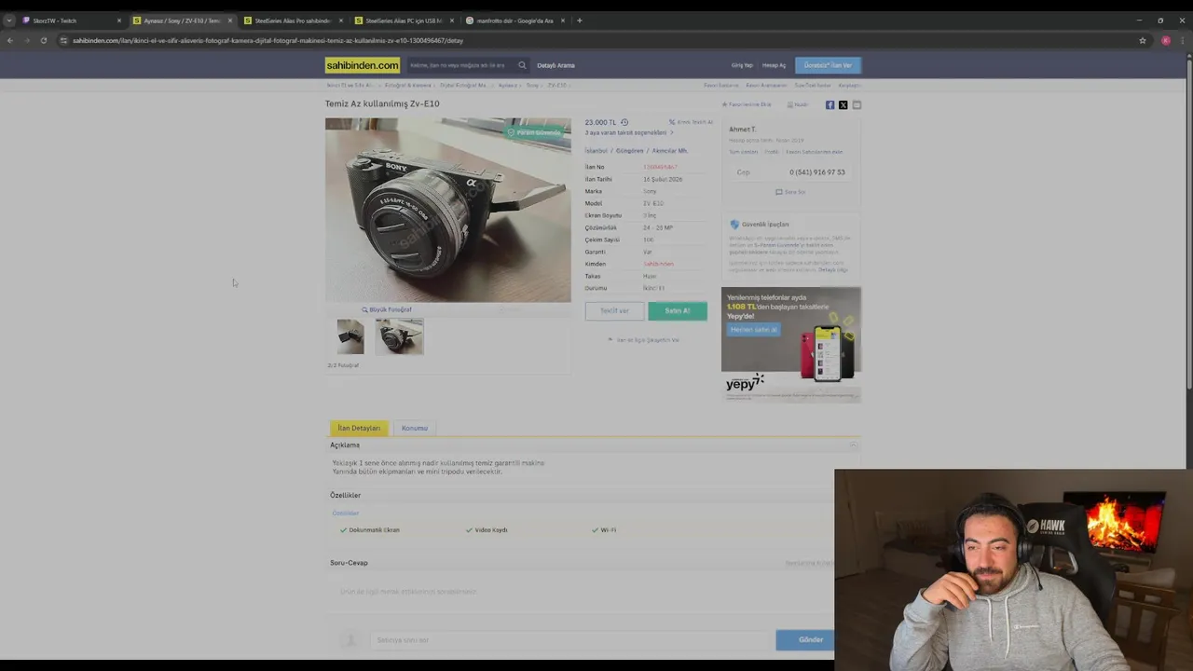Open browser tab search dropdown
The width and height of the screenshot is (1193, 671).
[8, 21]
